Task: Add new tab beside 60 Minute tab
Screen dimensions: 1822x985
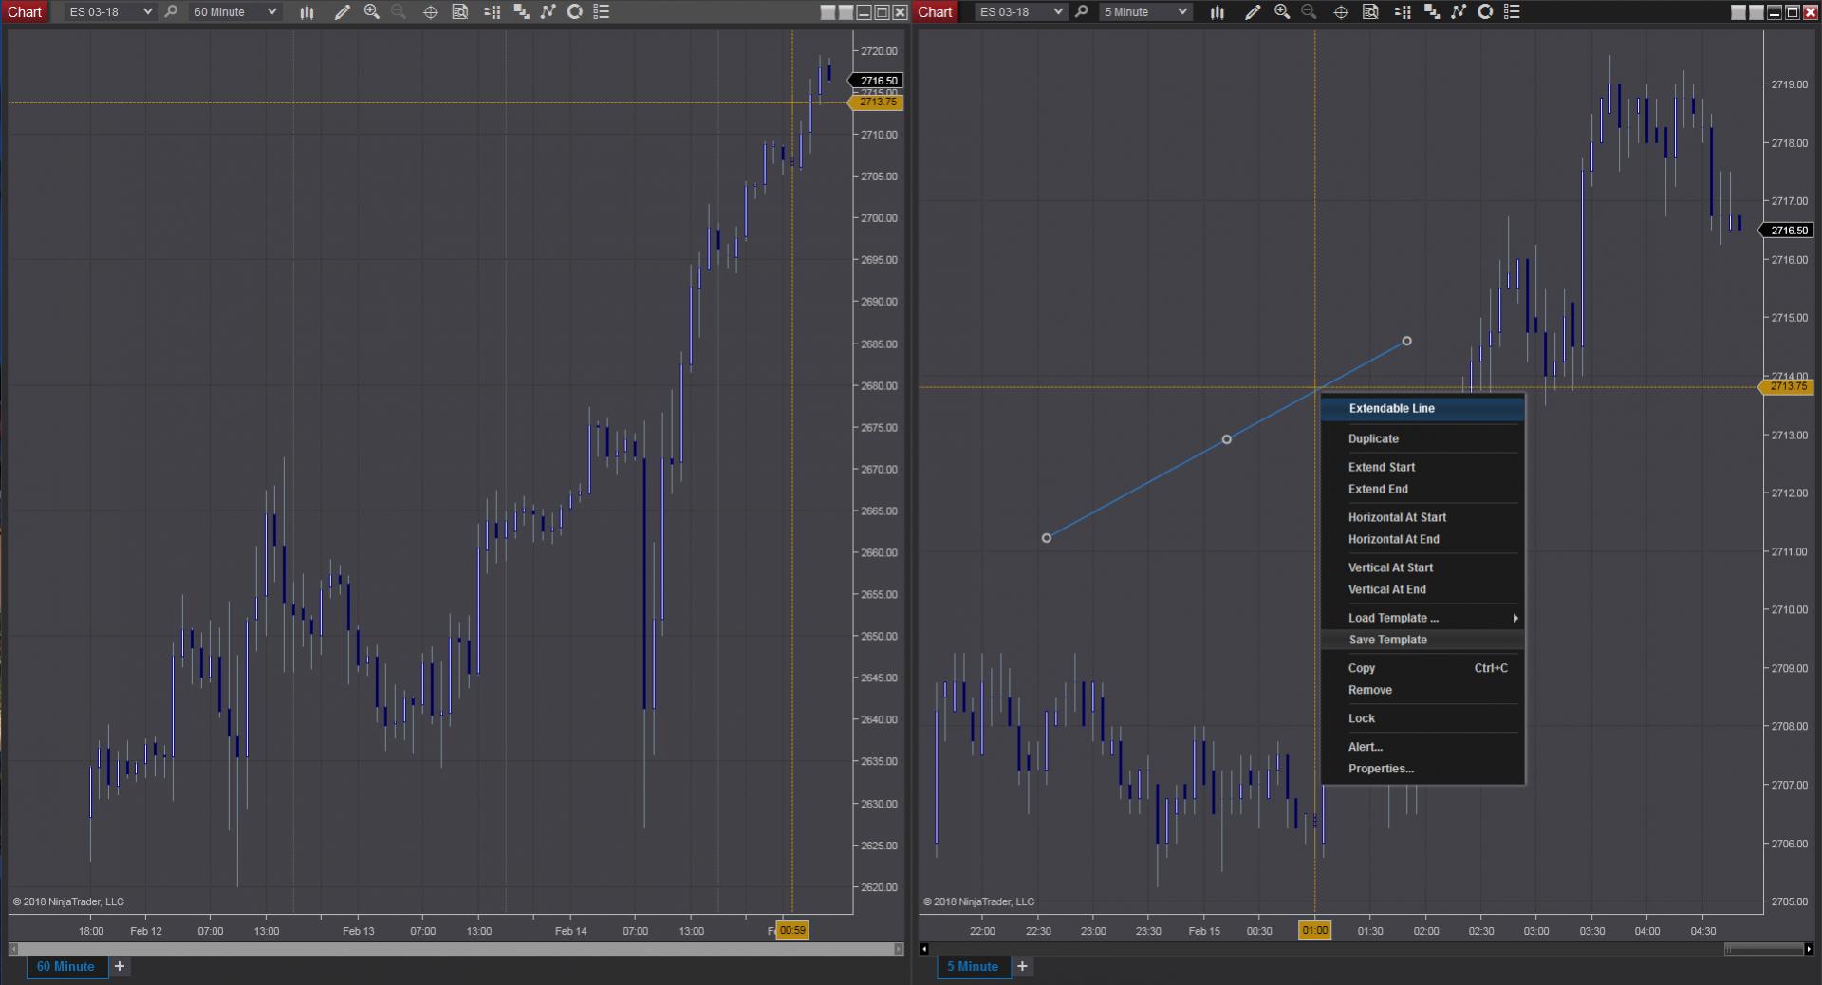Action: point(120,966)
